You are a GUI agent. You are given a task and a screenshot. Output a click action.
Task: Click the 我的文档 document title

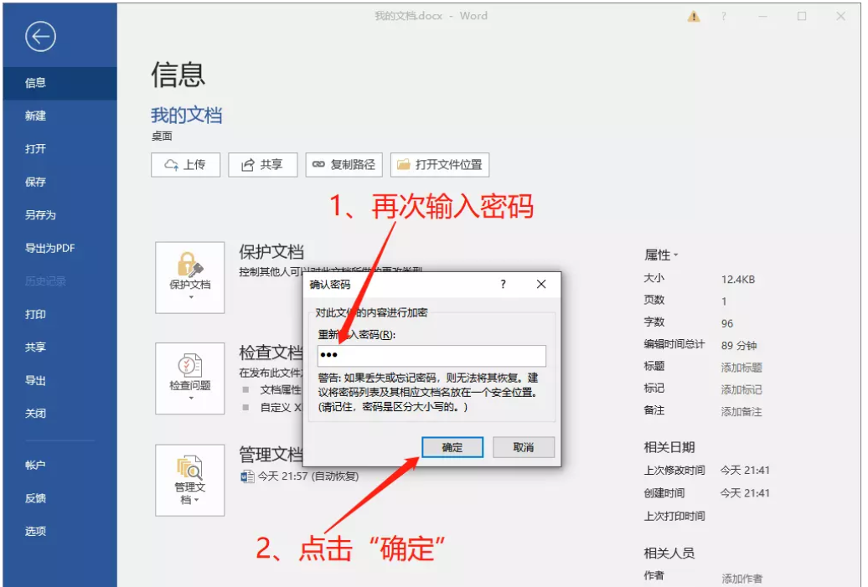(x=187, y=116)
